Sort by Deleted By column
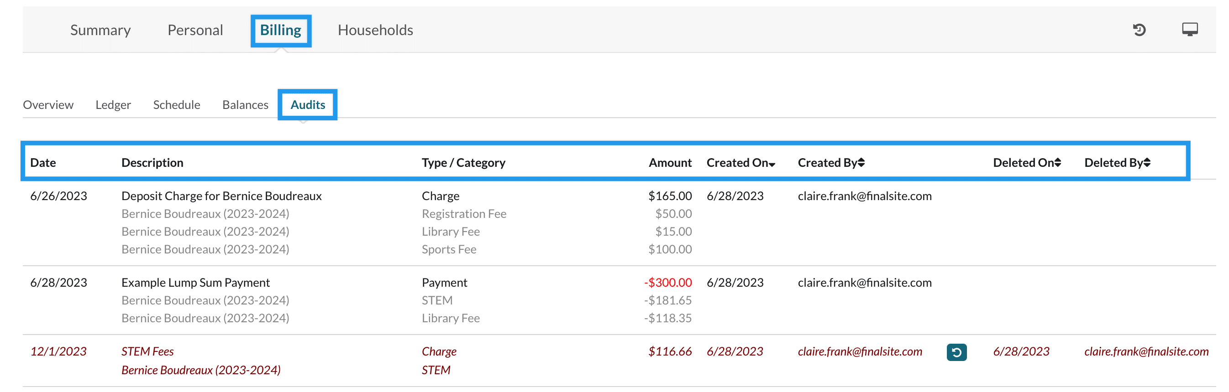This screenshot has height=392, width=1229. tap(1117, 163)
